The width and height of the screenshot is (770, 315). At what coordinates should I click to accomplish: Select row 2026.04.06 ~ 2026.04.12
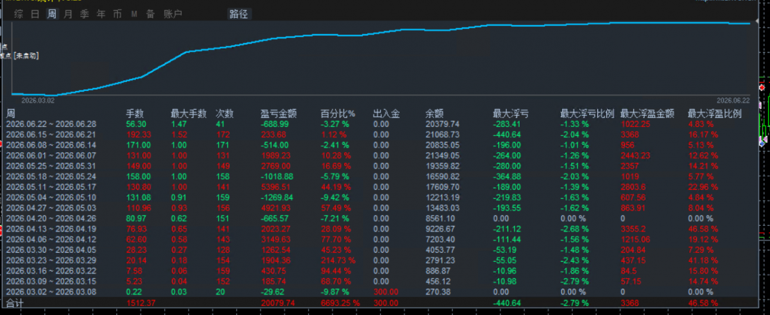pyautogui.click(x=379, y=239)
